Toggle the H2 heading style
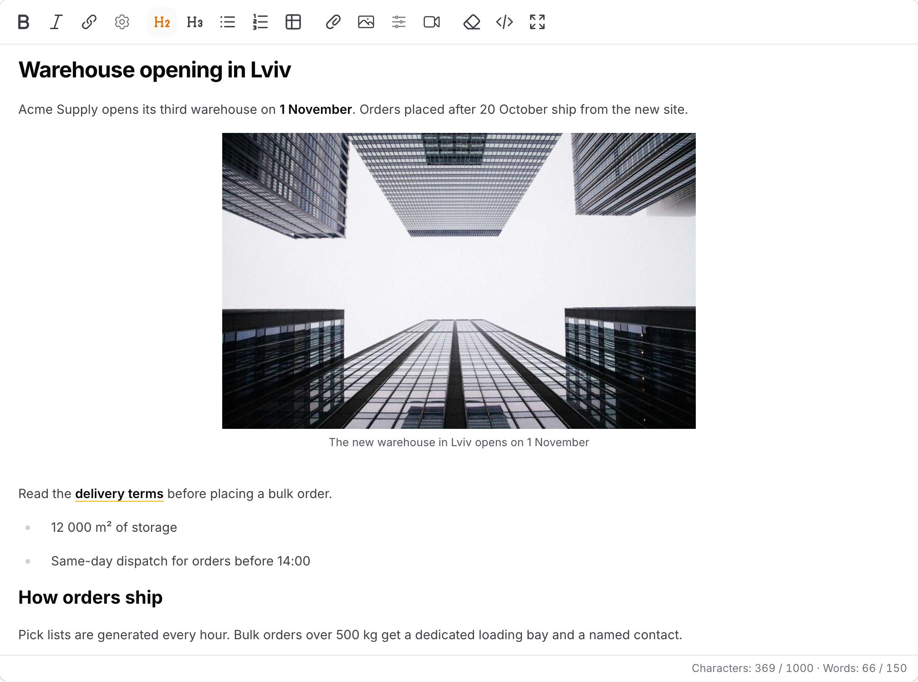This screenshot has height=682, width=918. pos(162,22)
